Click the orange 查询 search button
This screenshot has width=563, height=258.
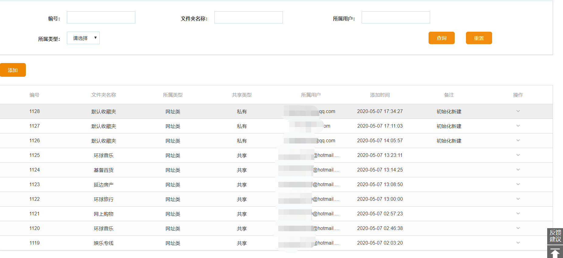pos(441,38)
